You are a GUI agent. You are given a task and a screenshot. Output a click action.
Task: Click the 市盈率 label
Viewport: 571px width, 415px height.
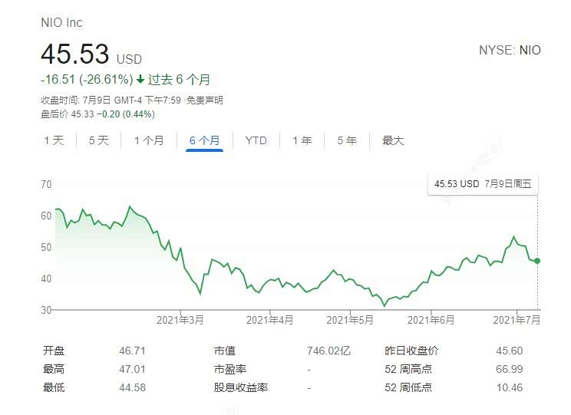coord(230,369)
